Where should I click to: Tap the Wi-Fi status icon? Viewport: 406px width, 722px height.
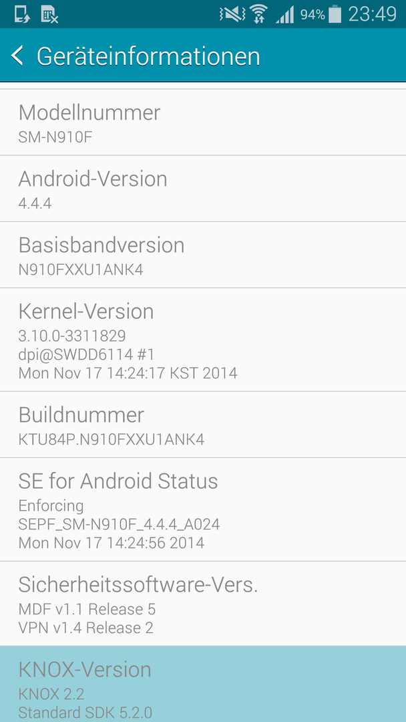point(259,14)
